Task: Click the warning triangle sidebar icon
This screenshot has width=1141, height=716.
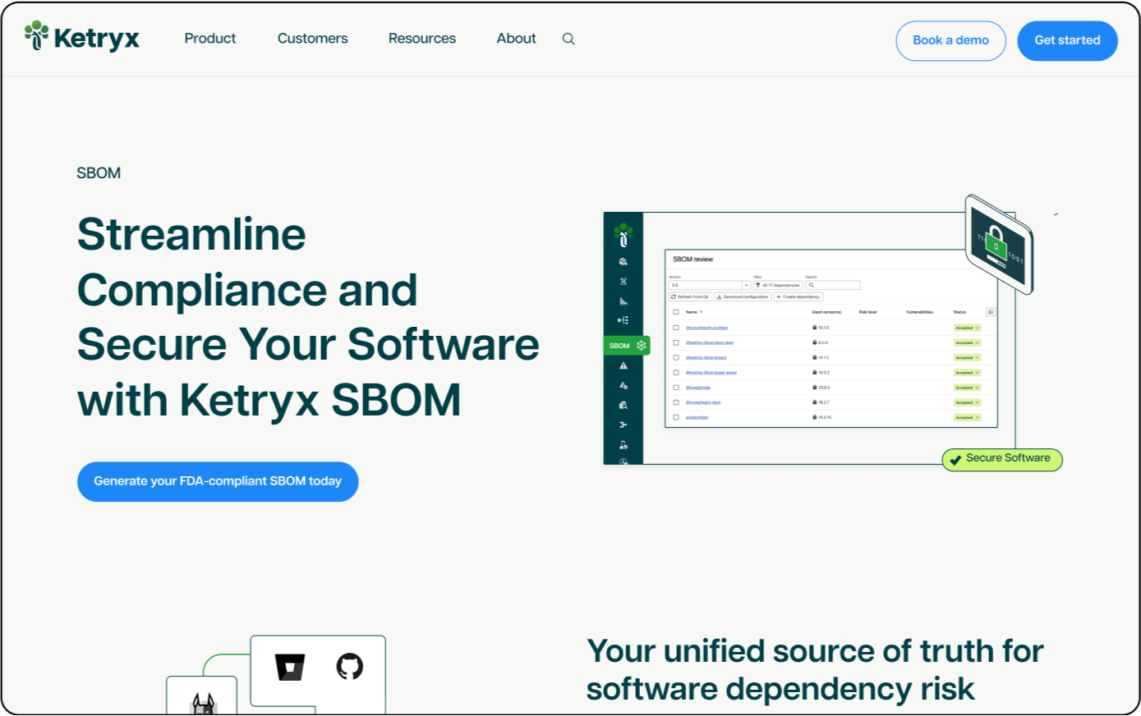Action: (623, 365)
